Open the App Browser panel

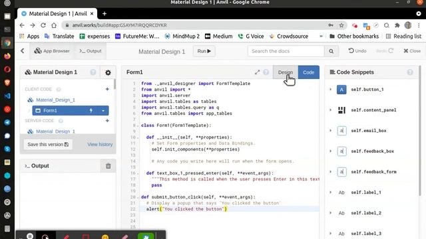click(52, 51)
